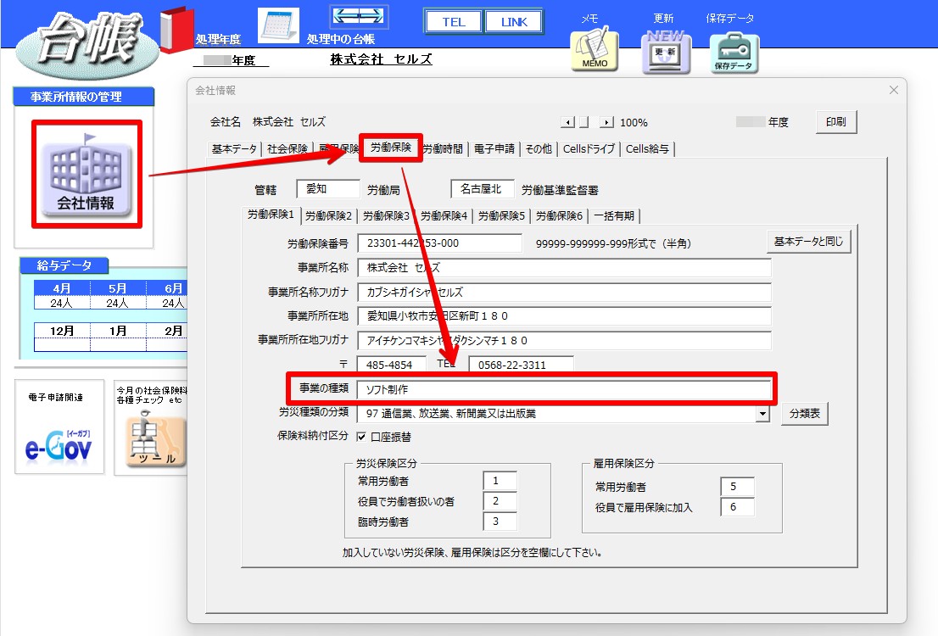Viewport: 938px width, 636px height.
Task: Open the 保存データ saved data icon
Action: 734,53
